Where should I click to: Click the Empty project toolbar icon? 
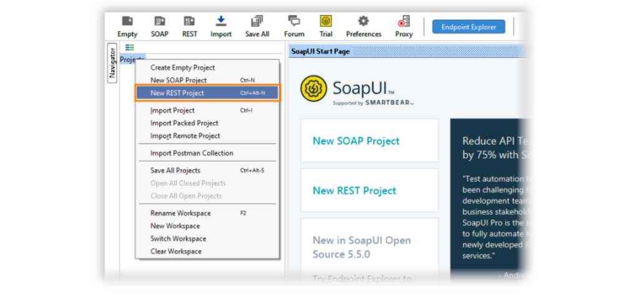coord(127,21)
